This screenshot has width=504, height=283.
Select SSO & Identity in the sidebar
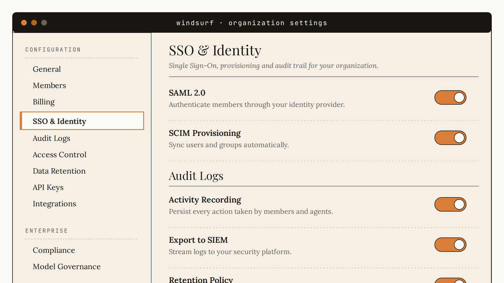tap(82, 121)
